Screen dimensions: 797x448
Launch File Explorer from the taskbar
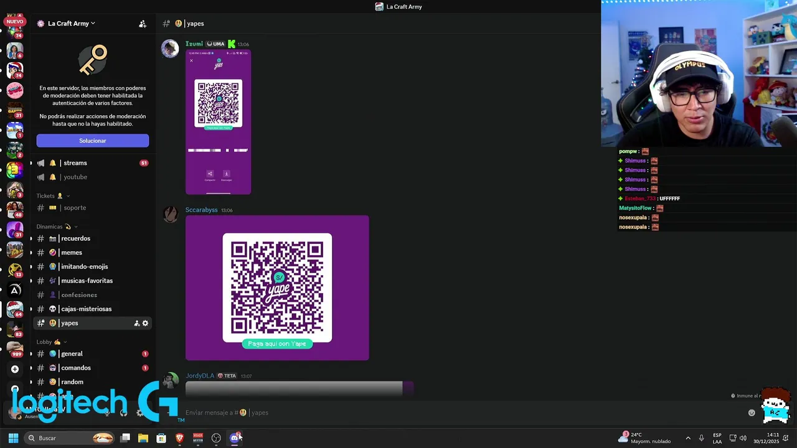tap(143, 438)
